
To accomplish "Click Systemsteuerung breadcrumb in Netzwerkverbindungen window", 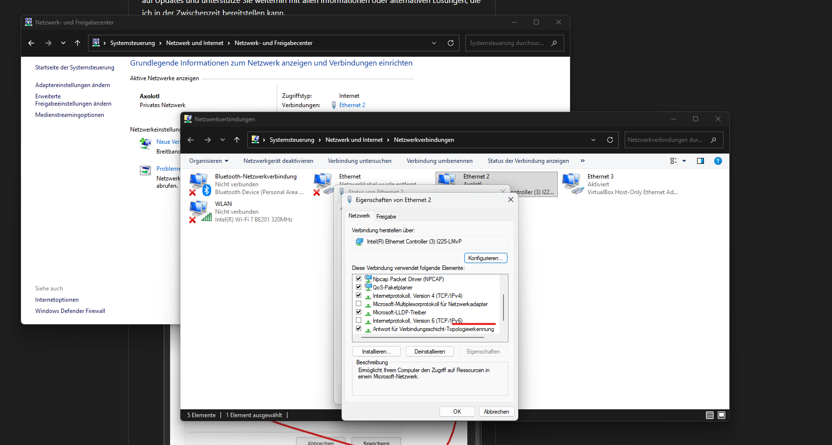I will (292, 140).
